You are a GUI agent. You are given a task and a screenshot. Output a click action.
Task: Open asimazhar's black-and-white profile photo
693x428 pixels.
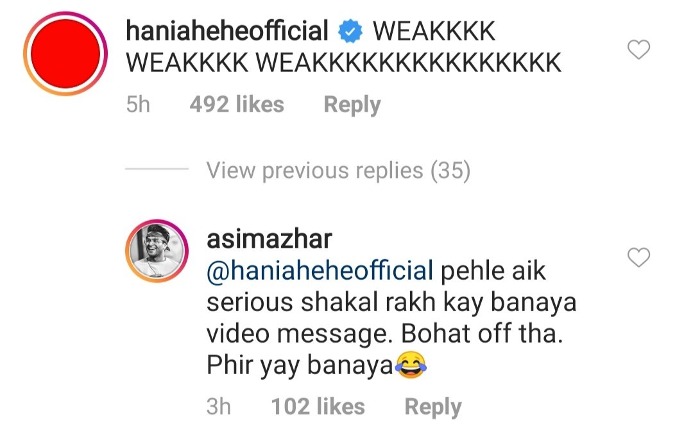point(157,251)
